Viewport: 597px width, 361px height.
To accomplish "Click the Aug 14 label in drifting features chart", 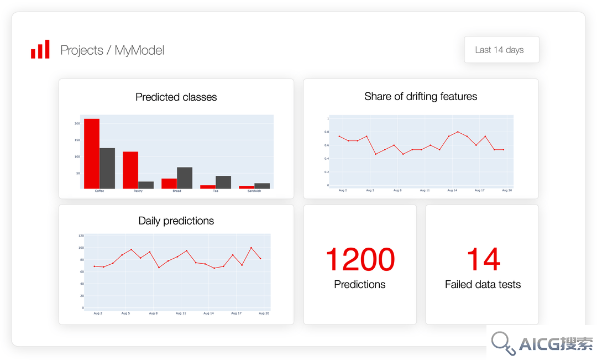I will [x=452, y=190].
